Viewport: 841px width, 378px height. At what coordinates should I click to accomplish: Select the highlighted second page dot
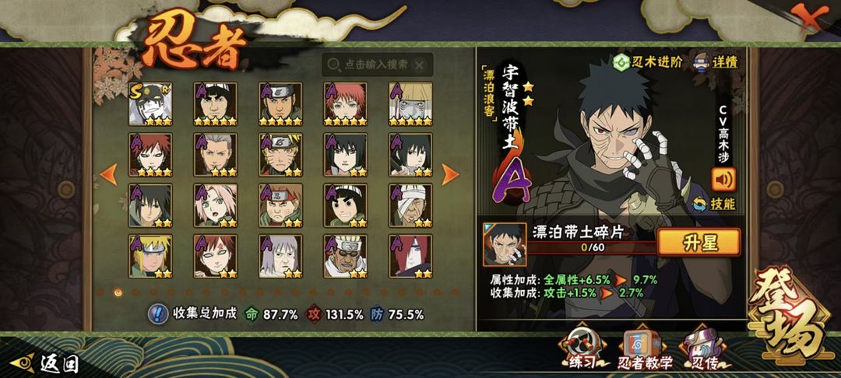click(x=118, y=292)
